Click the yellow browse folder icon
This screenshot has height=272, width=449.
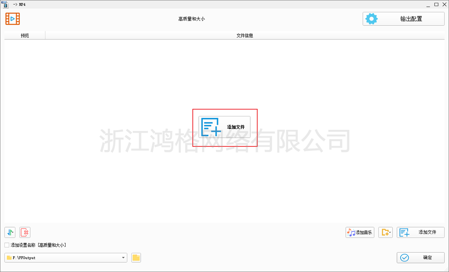(x=136, y=258)
